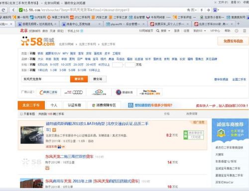Click the 免费发布信息 button

[233, 41]
